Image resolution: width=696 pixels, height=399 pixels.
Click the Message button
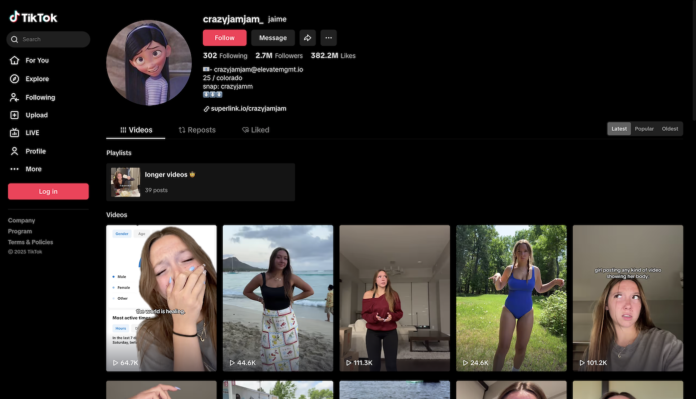click(x=273, y=38)
